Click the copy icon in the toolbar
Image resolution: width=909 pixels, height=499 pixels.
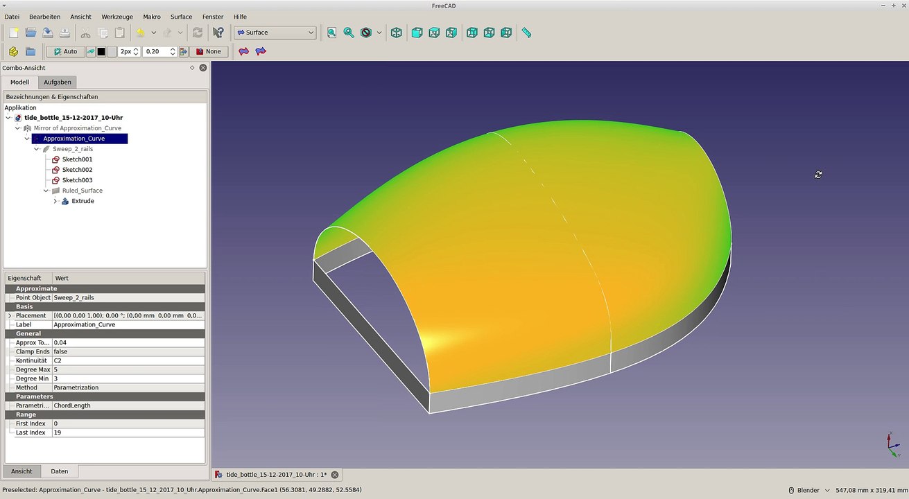(103, 33)
